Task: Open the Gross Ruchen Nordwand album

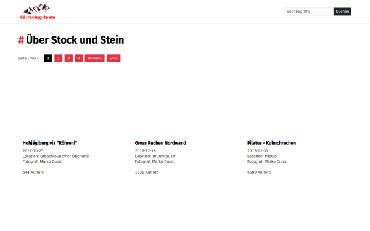Action: coord(160,143)
